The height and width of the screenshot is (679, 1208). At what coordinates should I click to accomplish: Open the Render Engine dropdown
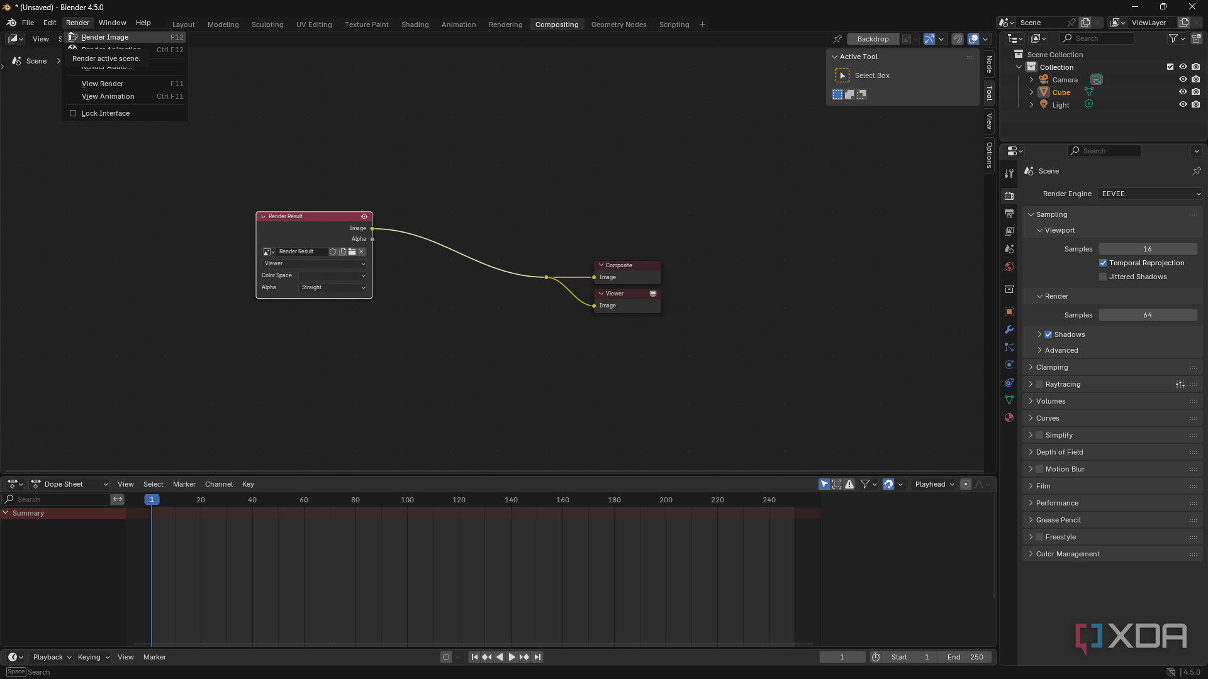1150,194
